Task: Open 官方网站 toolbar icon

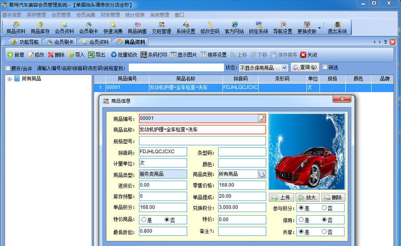Action: (x=234, y=28)
